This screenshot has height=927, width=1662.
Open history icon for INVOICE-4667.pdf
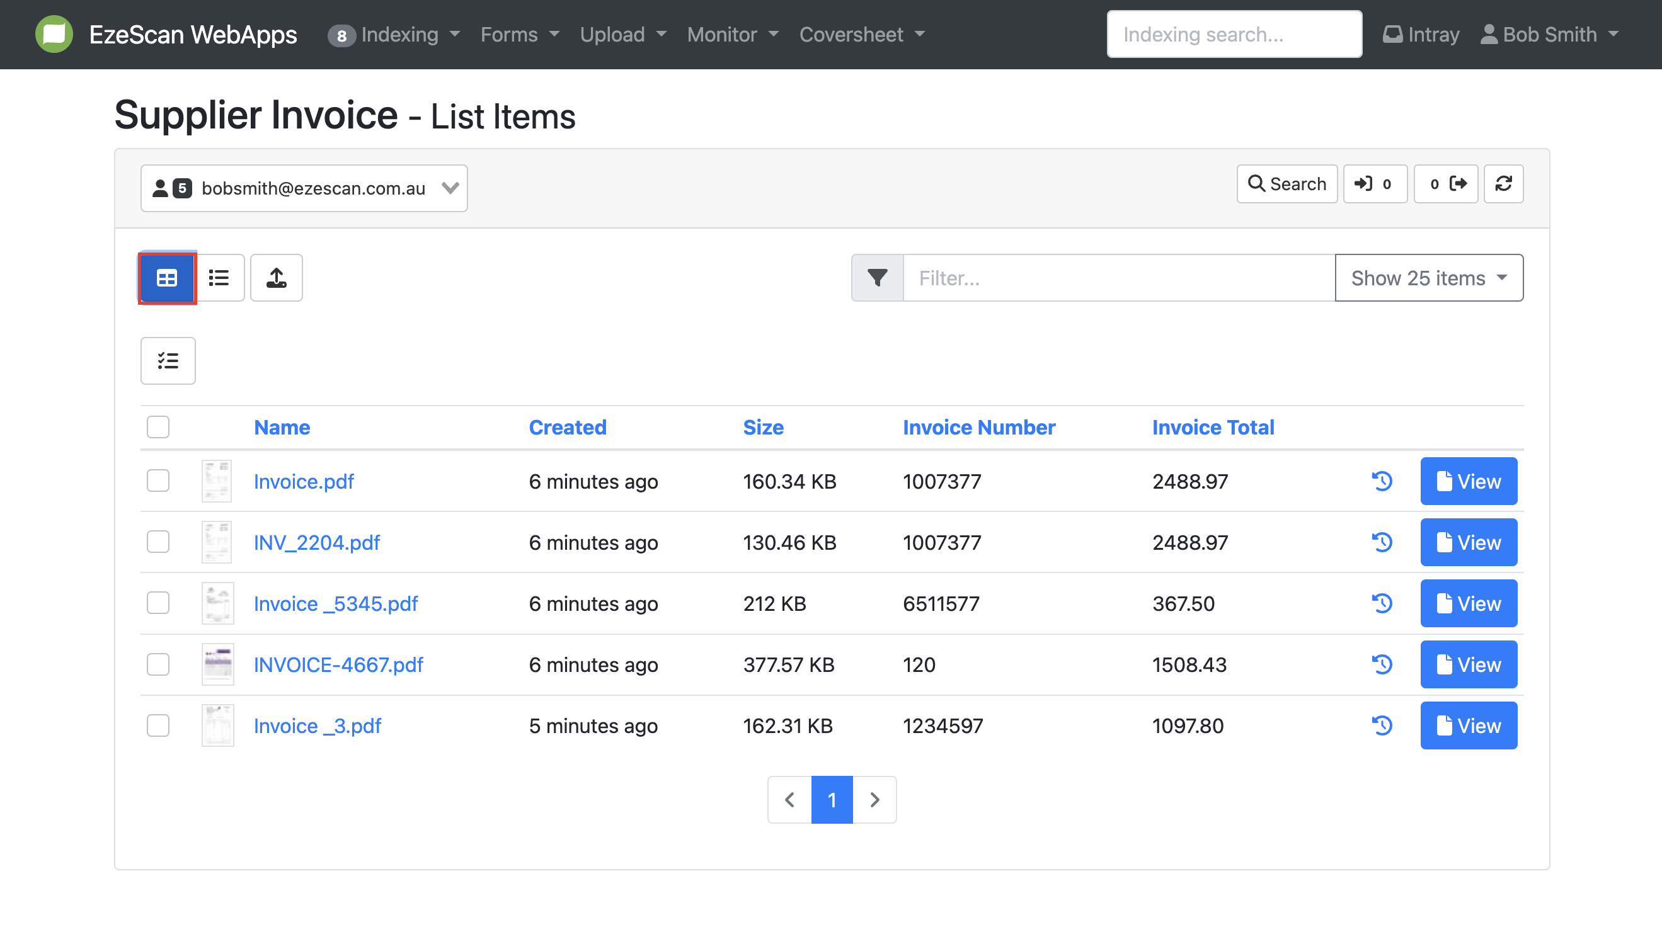[x=1382, y=664]
